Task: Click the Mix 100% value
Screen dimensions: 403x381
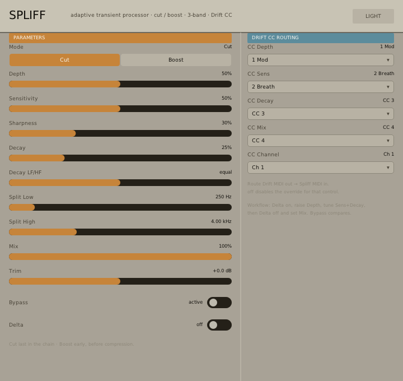Action: tap(225, 246)
